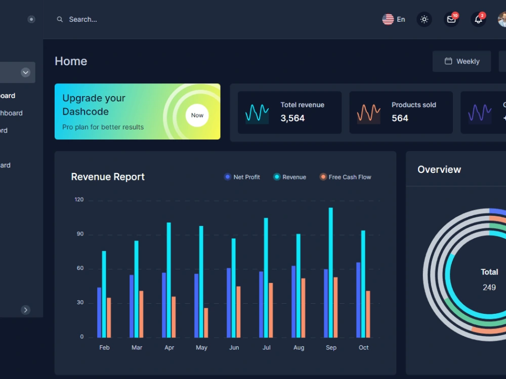
Task: Open the En language selector
Action: click(393, 19)
